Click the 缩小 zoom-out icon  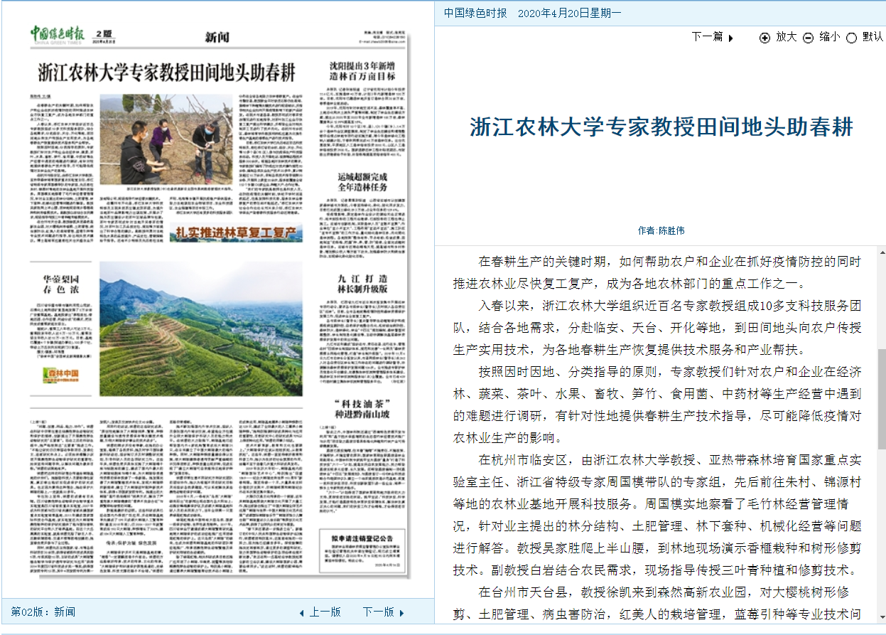pyautogui.click(x=808, y=38)
